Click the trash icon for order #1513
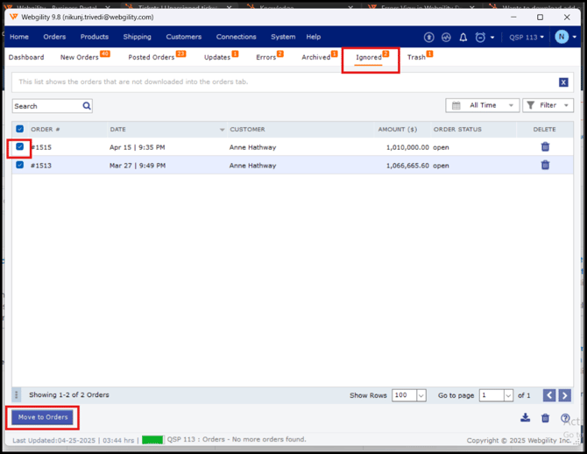Image resolution: width=587 pixels, height=454 pixels. [x=545, y=165]
